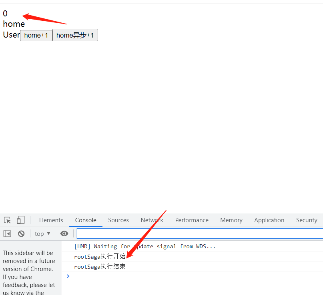The image size is (323, 295).
Task: Click the sidebar removal notice text
Action: [x=29, y=272]
